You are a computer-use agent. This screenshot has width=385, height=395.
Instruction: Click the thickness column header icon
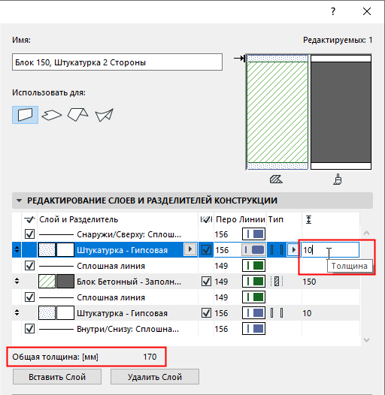pos(308,220)
